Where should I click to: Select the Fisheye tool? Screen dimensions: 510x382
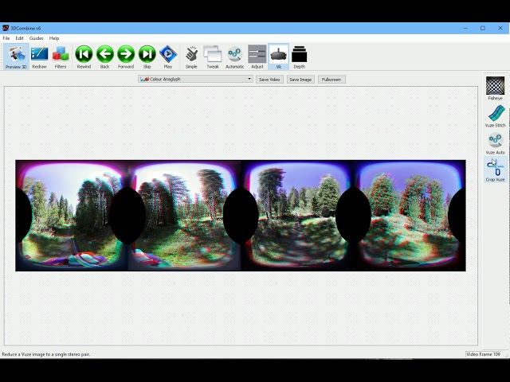tap(495, 88)
